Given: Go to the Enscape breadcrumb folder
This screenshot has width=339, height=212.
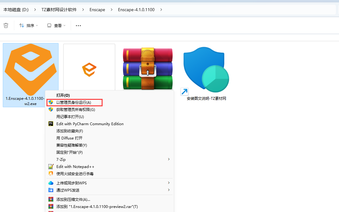Looking at the screenshot, I should [x=97, y=10].
